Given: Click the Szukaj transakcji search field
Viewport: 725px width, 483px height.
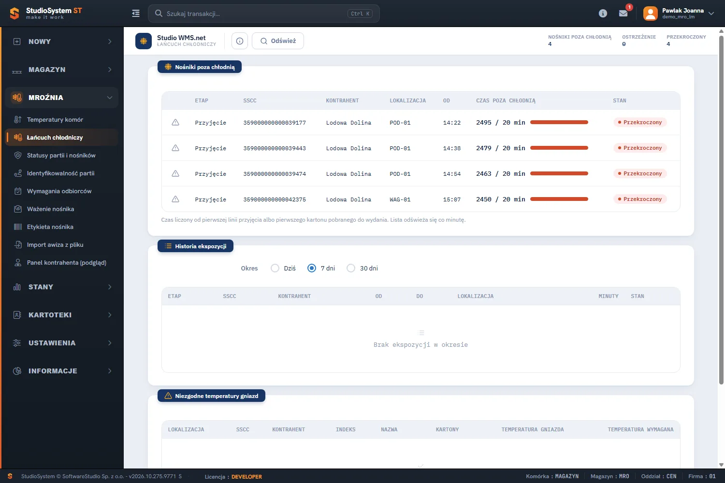Looking at the screenshot, I should pos(264,14).
